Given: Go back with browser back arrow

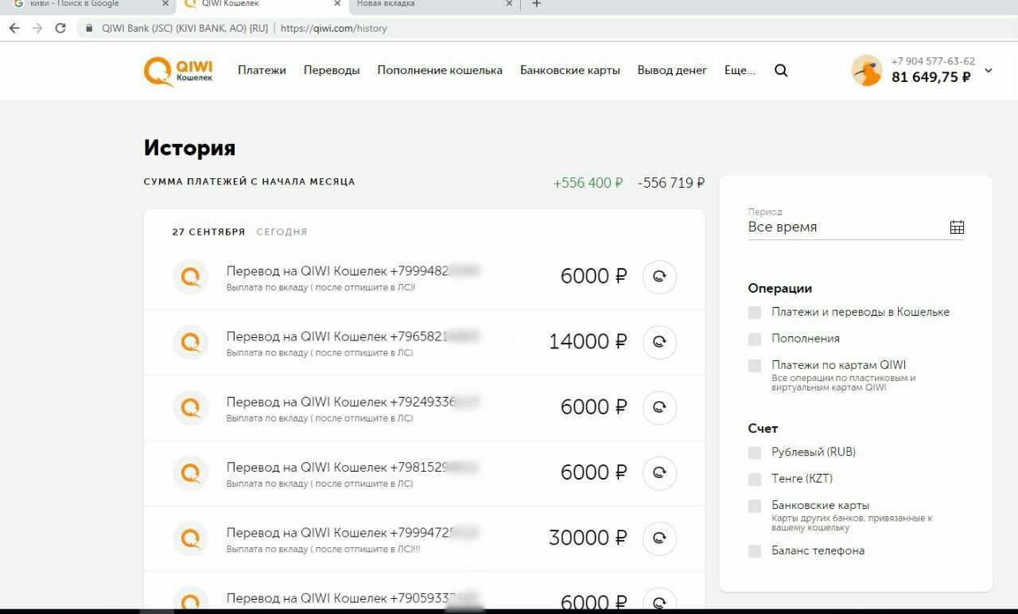Looking at the screenshot, I should pos(14,28).
